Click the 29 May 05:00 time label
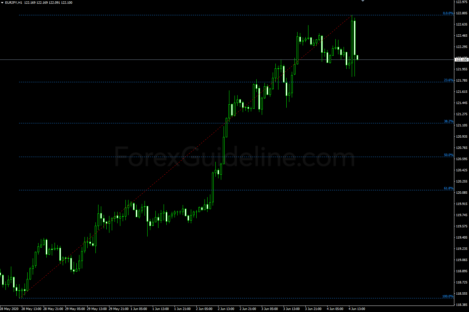This screenshot has height=312, width=469. [x=75, y=309]
